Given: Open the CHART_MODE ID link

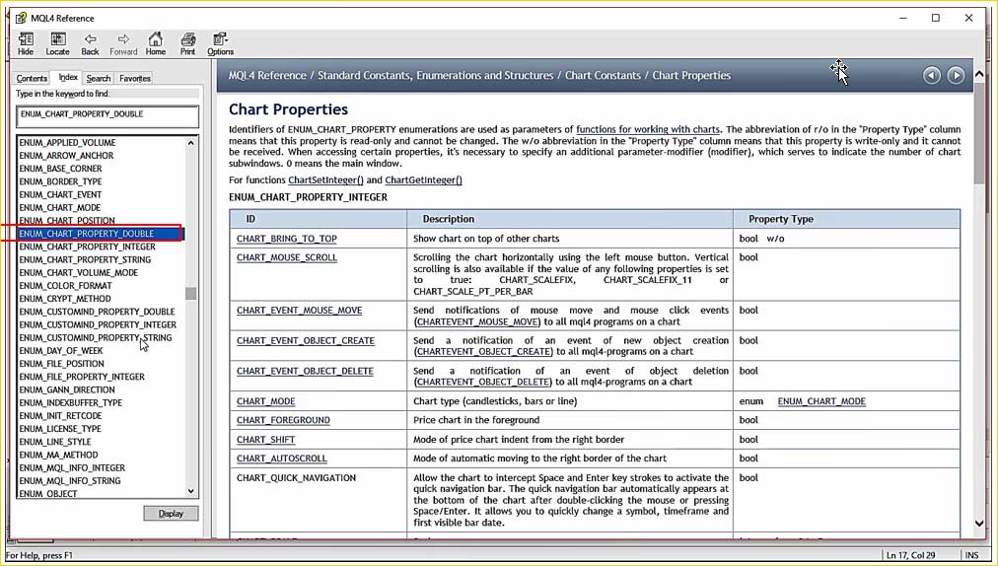Looking at the screenshot, I should (x=266, y=401).
